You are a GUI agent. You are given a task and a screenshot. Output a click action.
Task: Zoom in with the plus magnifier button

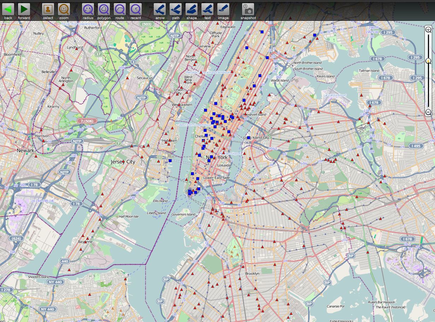[428, 30]
